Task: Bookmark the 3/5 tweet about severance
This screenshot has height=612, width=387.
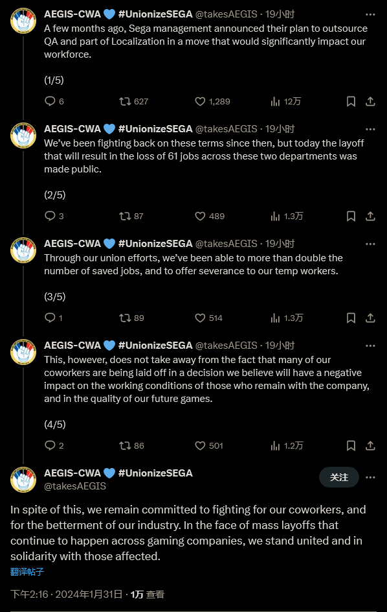Action: click(x=351, y=318)
